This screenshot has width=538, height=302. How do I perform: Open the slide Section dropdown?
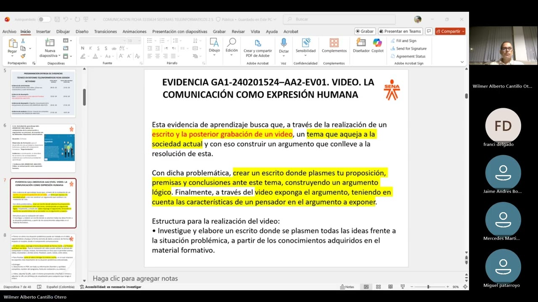[67, 56]
